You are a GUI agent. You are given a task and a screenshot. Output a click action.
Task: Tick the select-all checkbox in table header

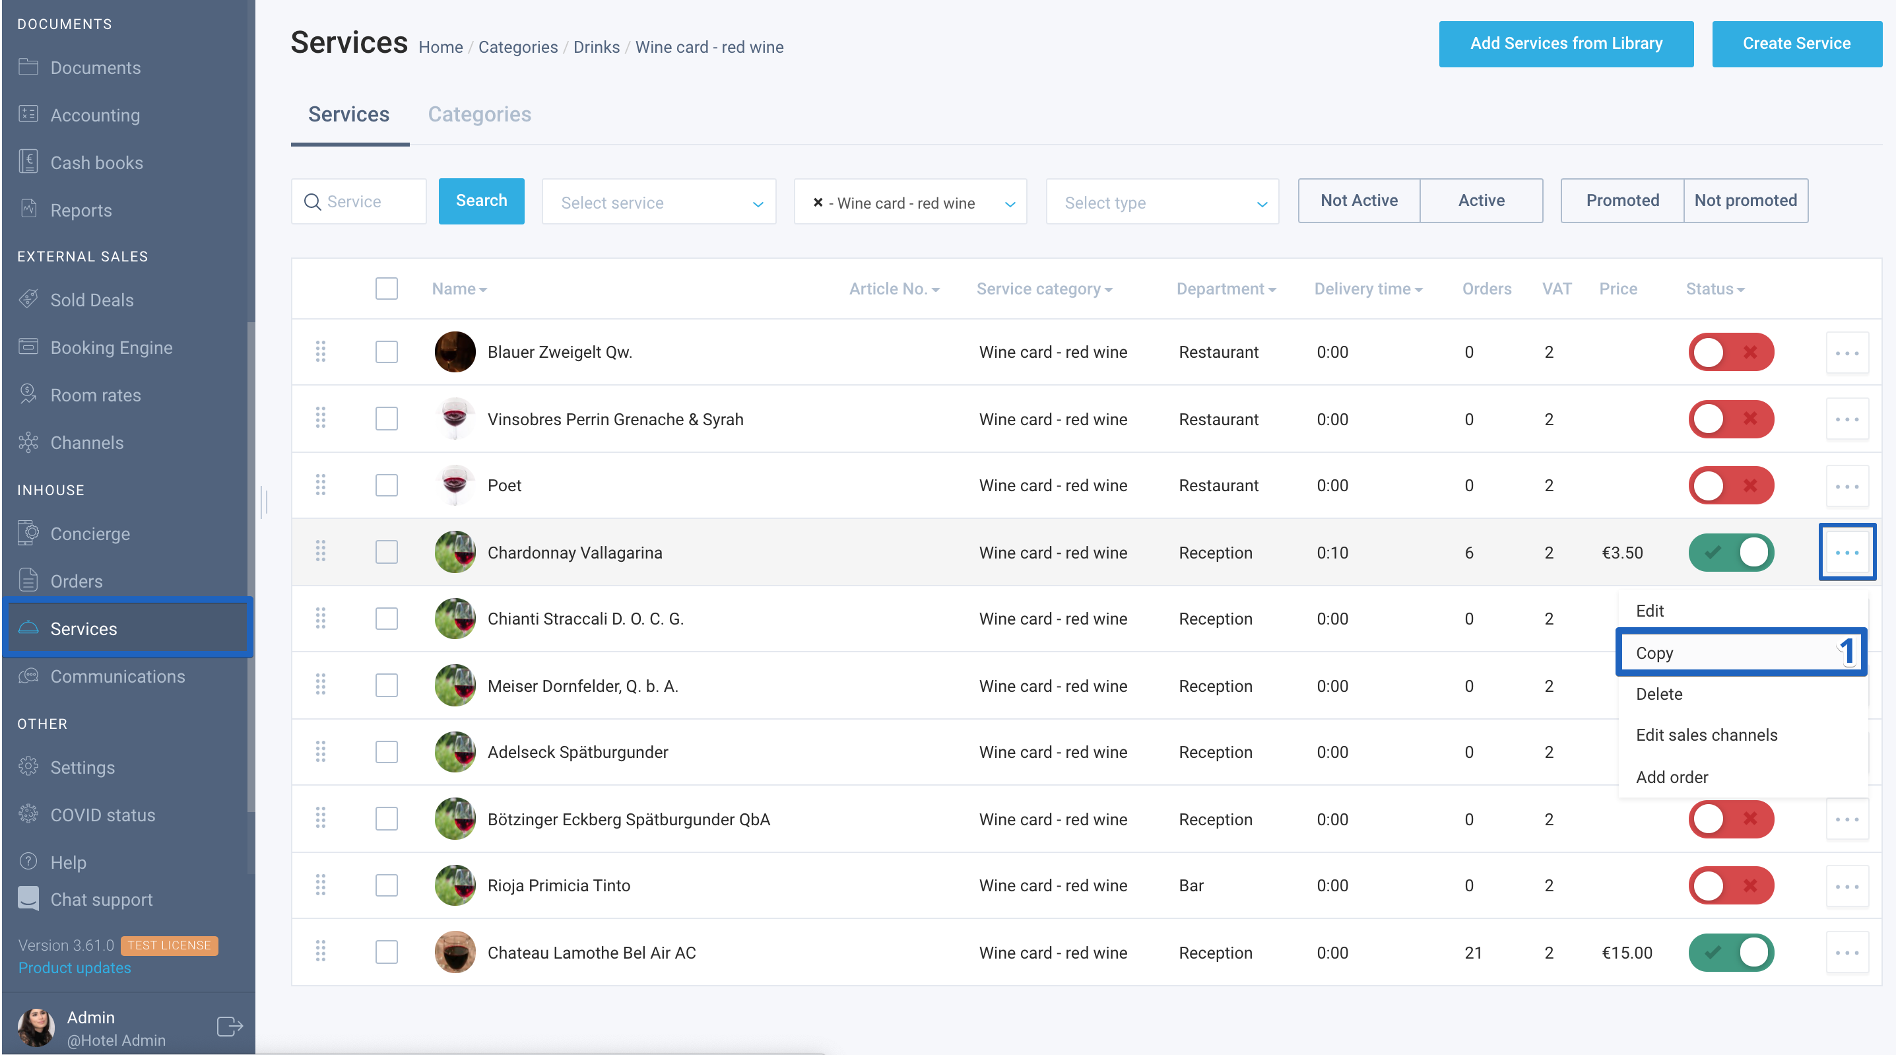pos(387,288)
